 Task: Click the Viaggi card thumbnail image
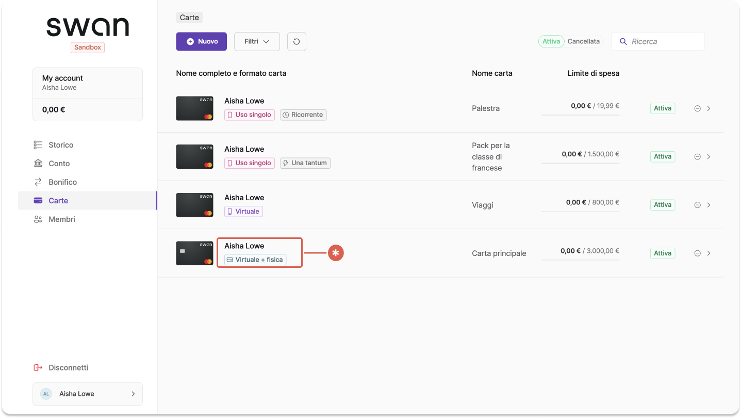pos(194,205)
